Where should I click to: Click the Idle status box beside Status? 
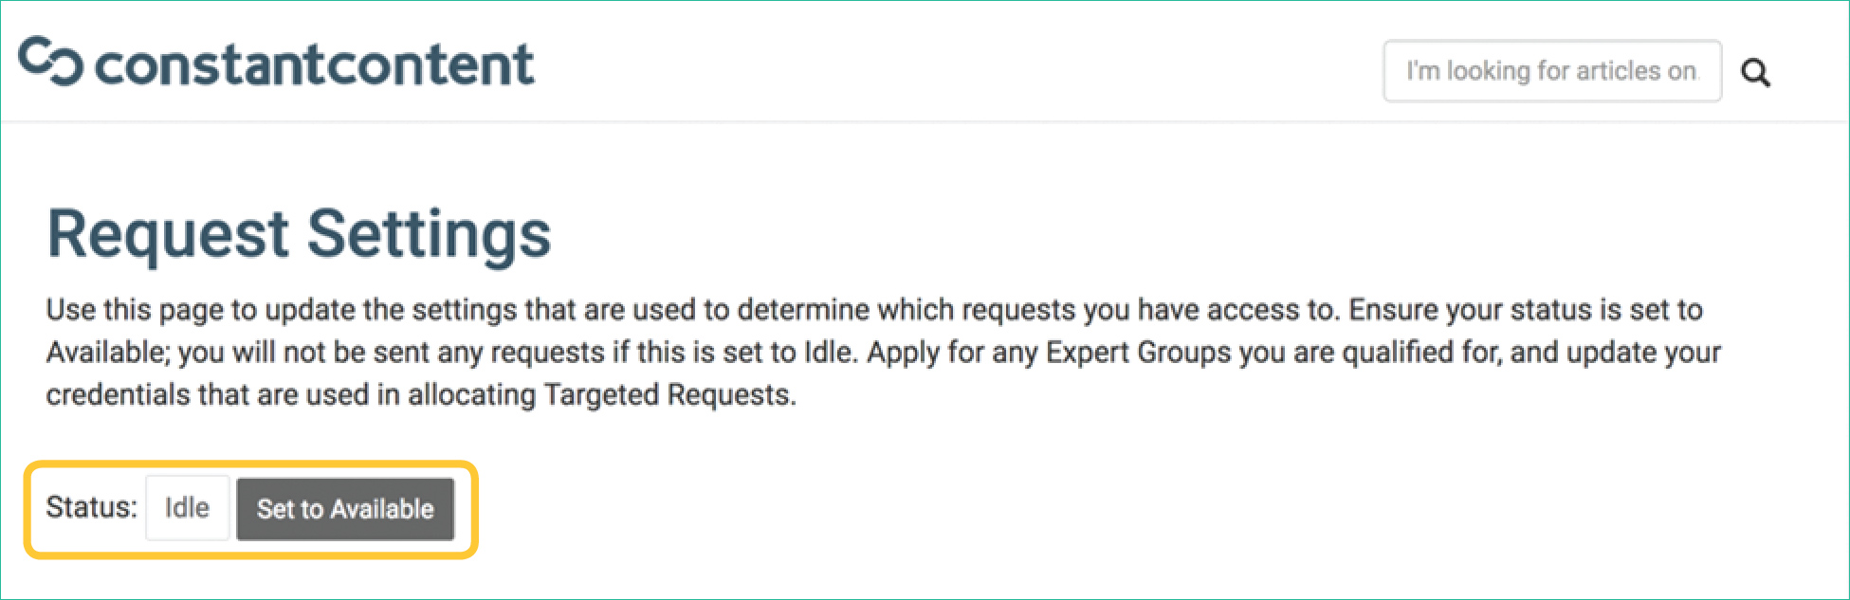click(x=187, y=508)
